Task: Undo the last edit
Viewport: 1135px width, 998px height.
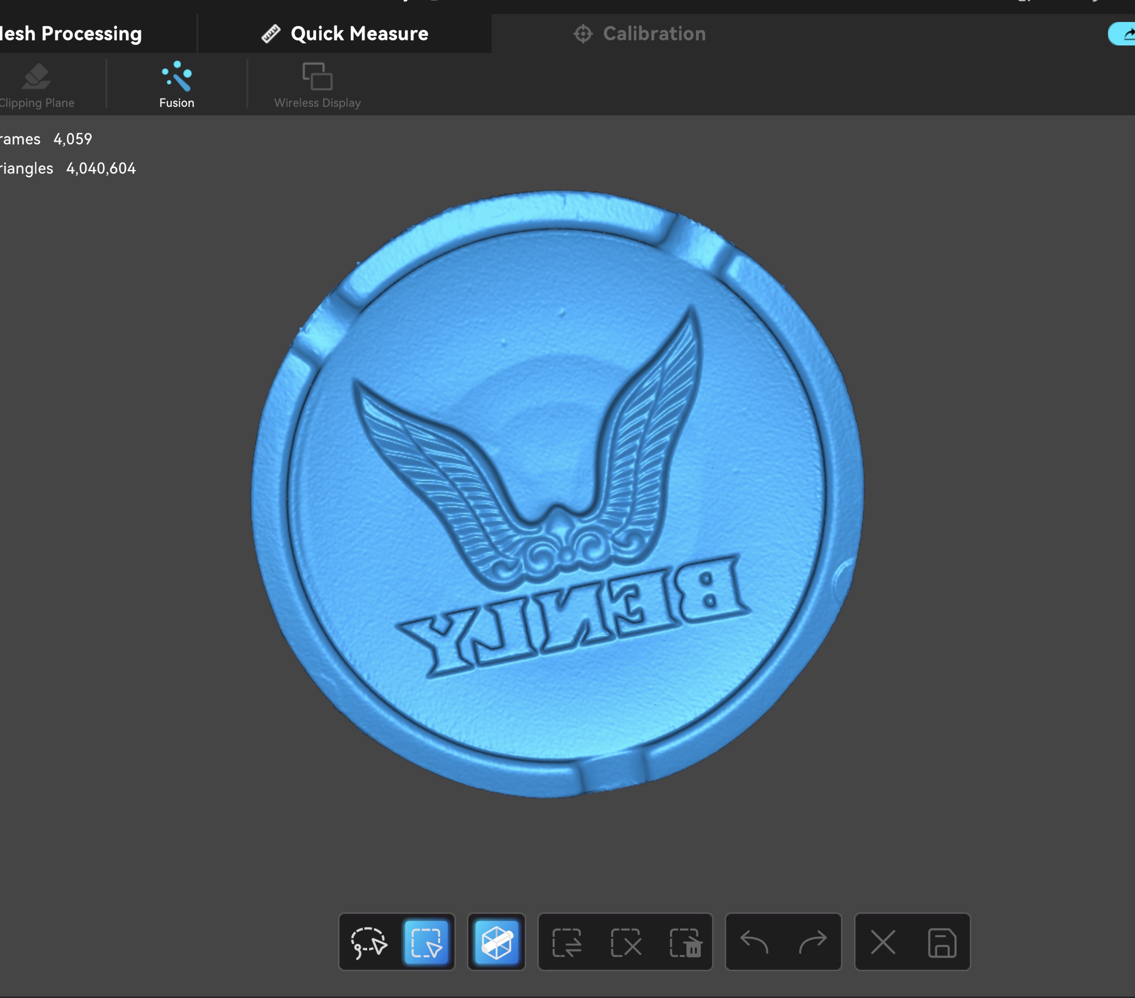Action: (754, 943)
